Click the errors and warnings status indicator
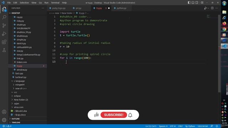228x128 pixels. [7, 126]
